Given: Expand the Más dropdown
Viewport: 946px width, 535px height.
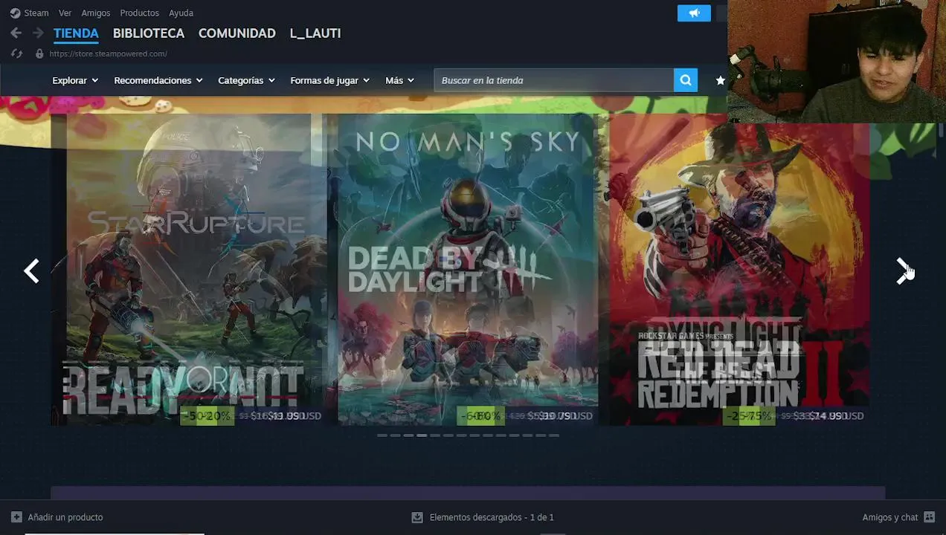Looking at the screenshot, I should [x=399, y=80].
